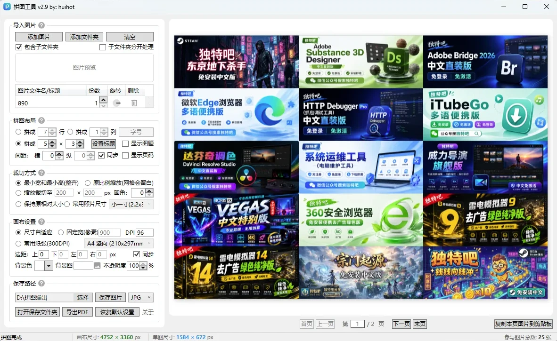This screenshot has height=341, width=557.
Task: Click the help icon next to 拼图布局
Action: pos(41,120)
